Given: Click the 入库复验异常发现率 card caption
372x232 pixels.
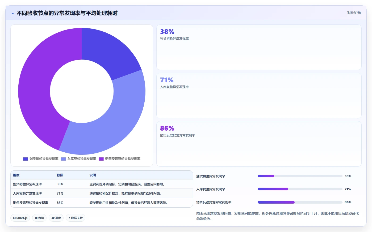Looking at the screenshot, I should click(174, 87).
